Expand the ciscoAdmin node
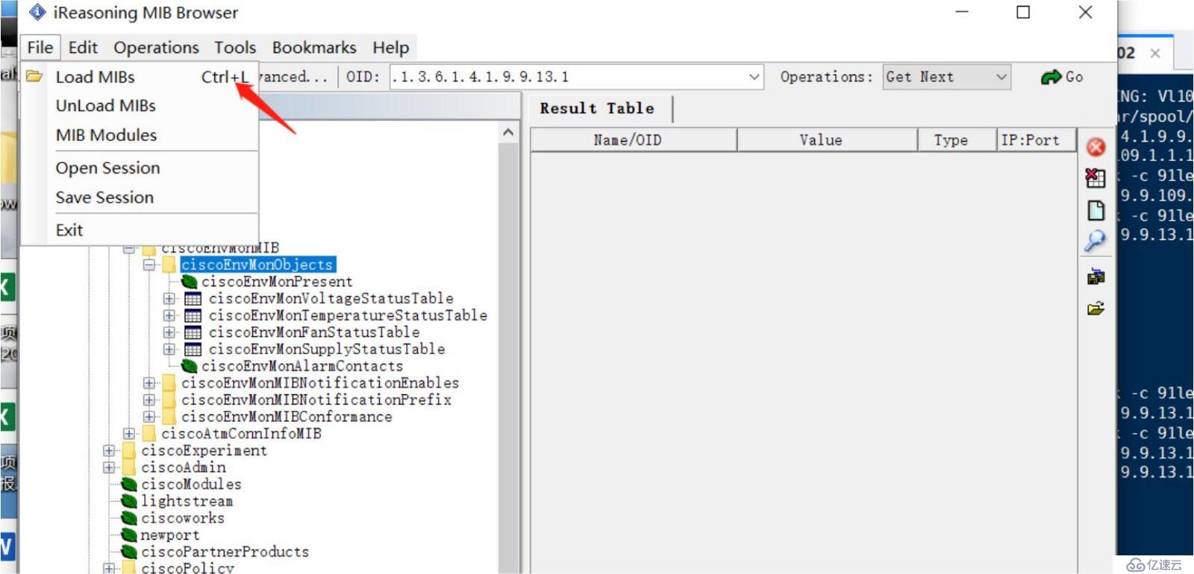1194x574 pixels. (x=109, y=467)
